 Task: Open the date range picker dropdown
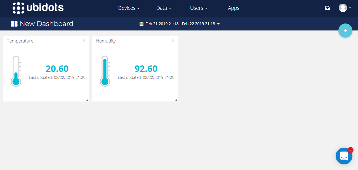tap(180, 24)
